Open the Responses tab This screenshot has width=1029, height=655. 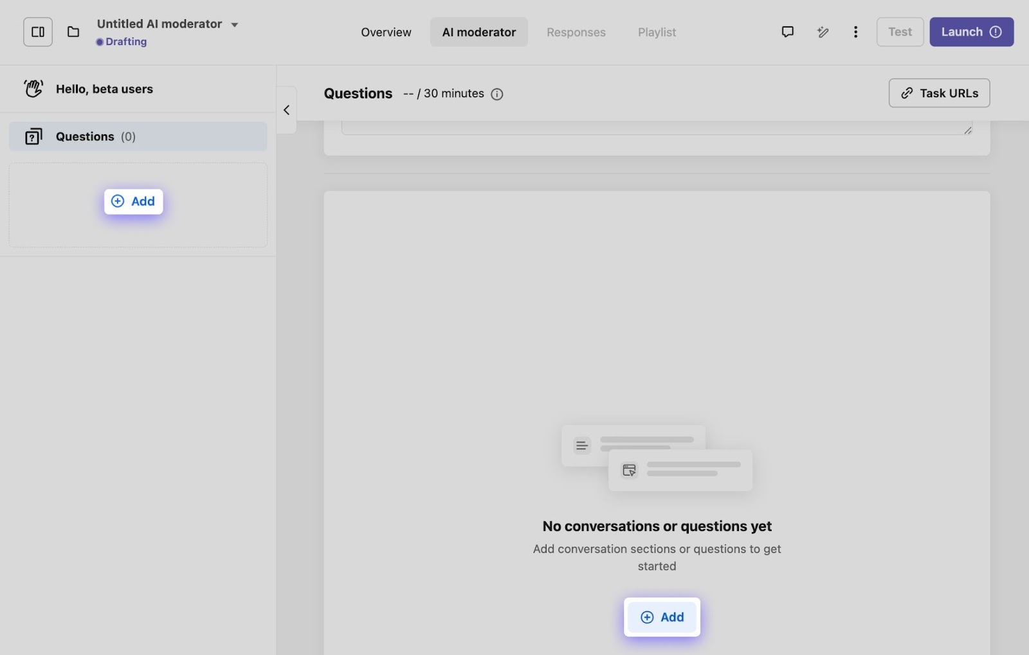click(x=576, y=32)
